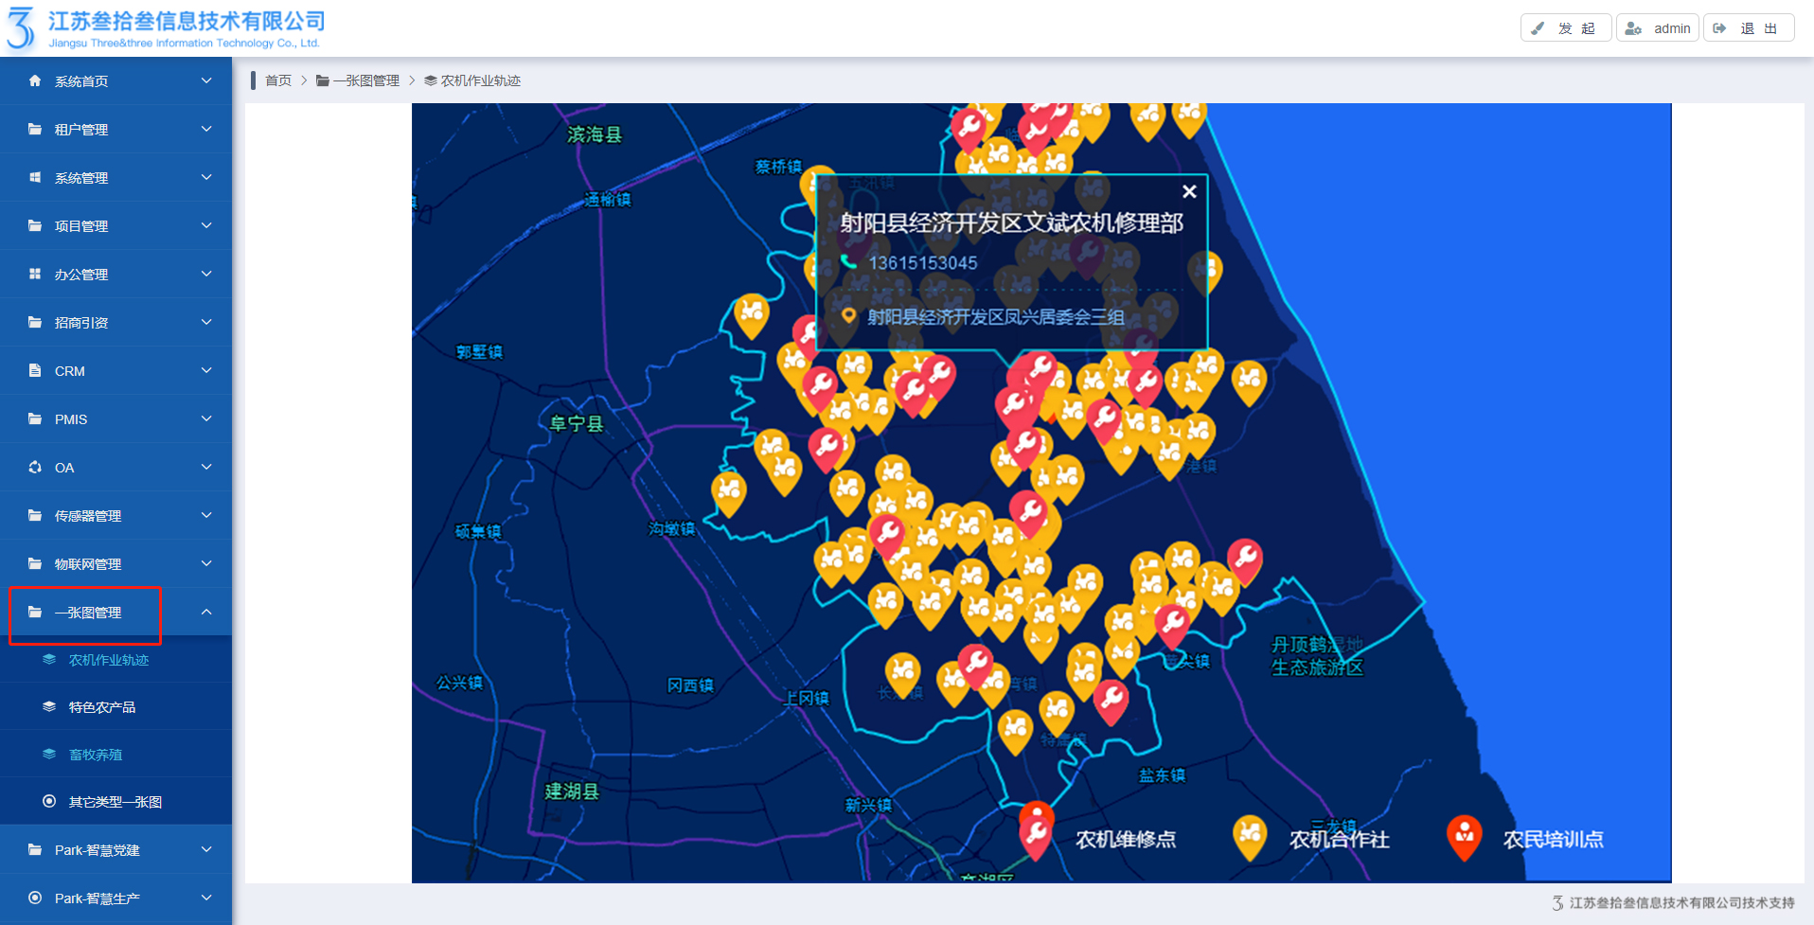Click the home icon beside 系统首页

tap(35, 81)
